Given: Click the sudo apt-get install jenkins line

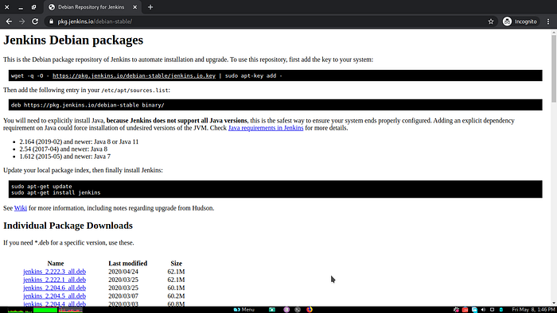Looking at the screenshot, I should tap(56, 192).
